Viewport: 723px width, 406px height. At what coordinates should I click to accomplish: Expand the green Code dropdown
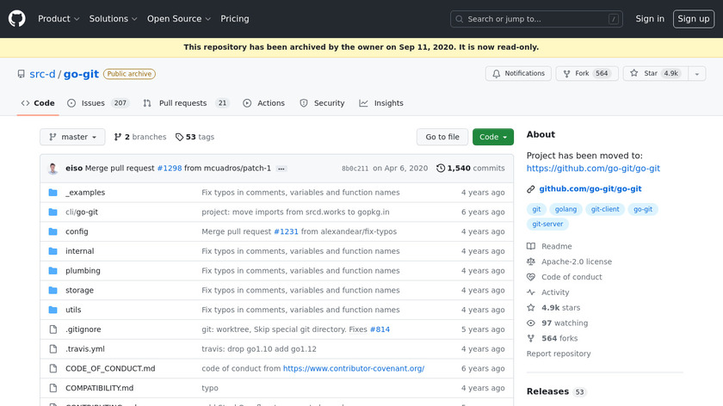pos(493,137)
